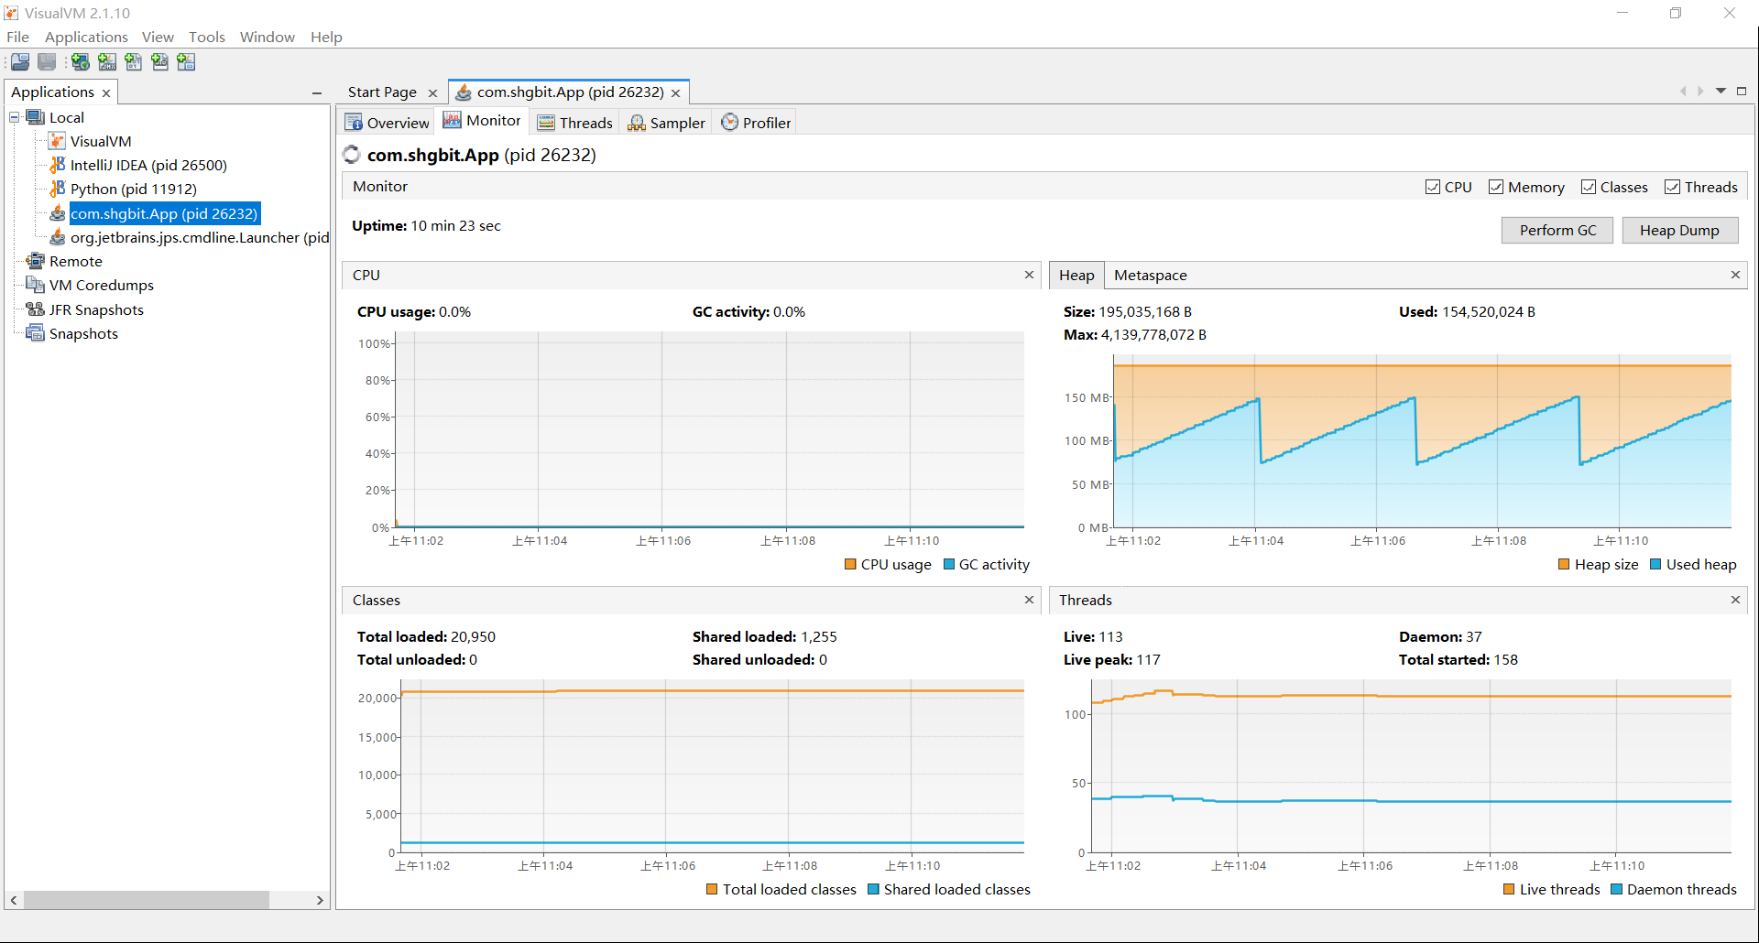Open the Applications menu
1759x943 pixels.
tap(86, 37)
